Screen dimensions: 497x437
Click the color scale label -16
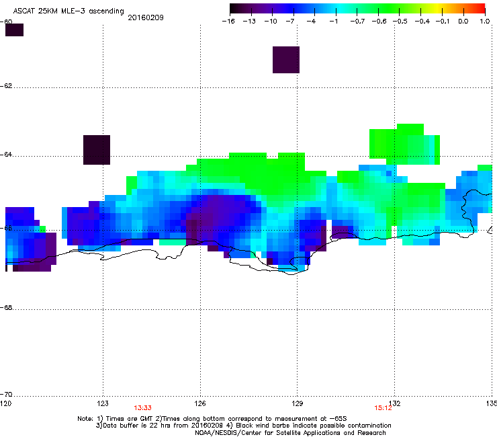228,22
